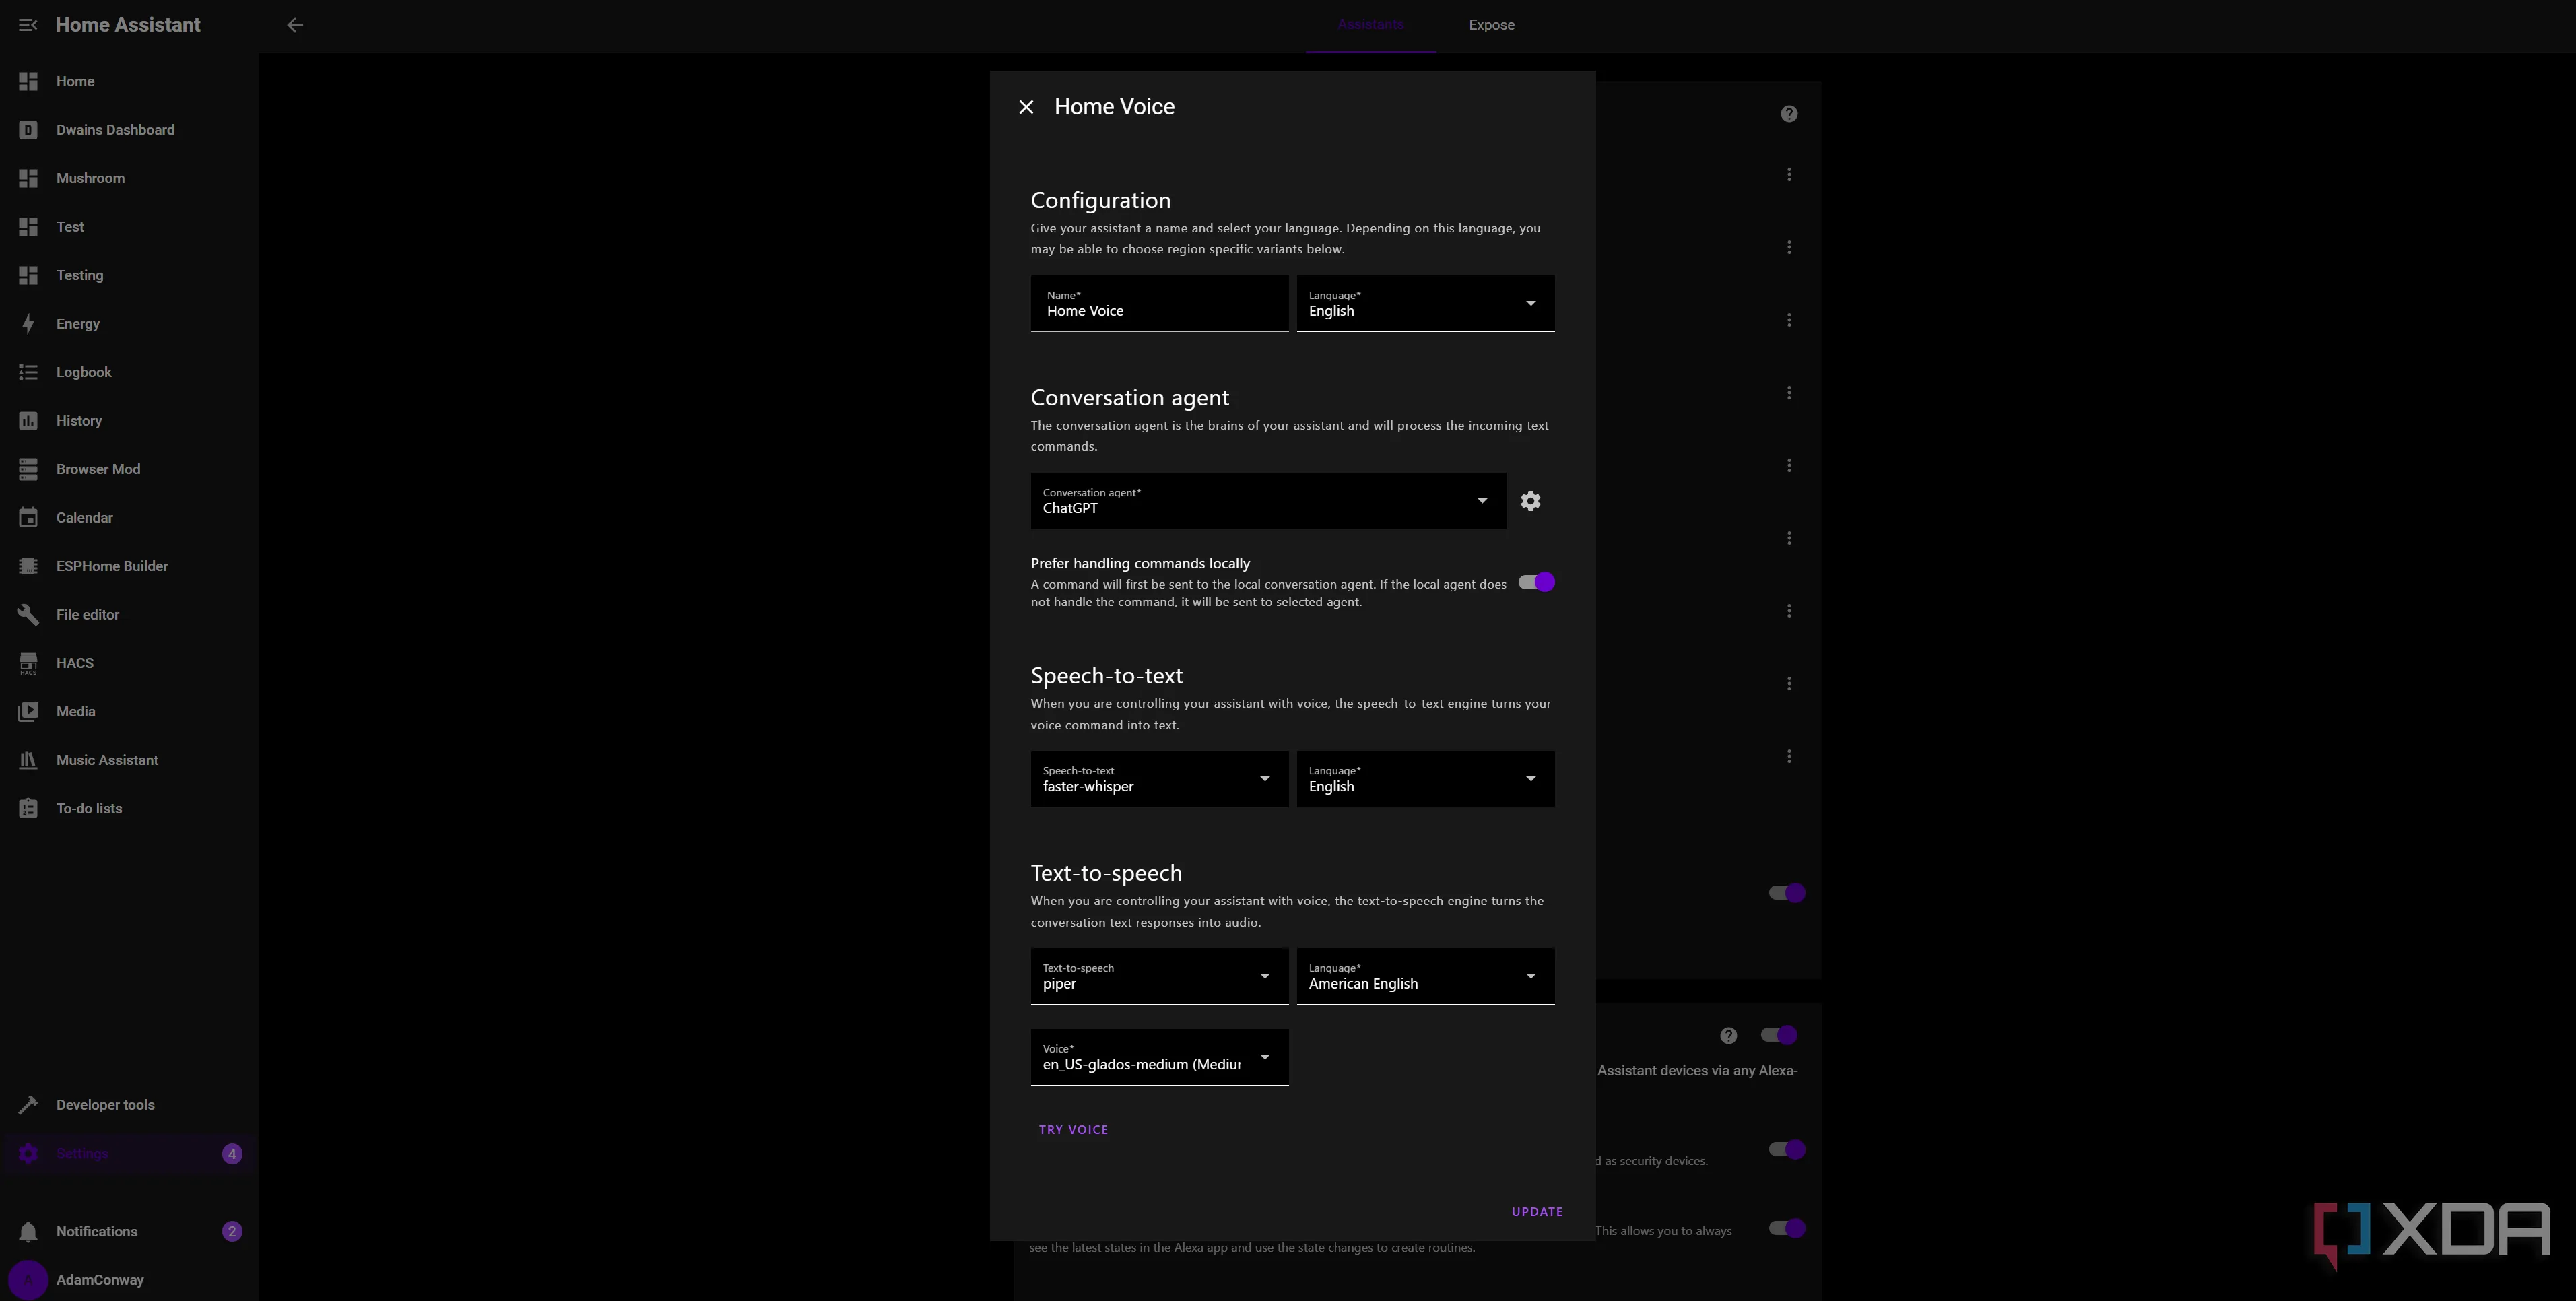
Task: Open ESPHome Builder in sidebar
Action: coord(111,566)
